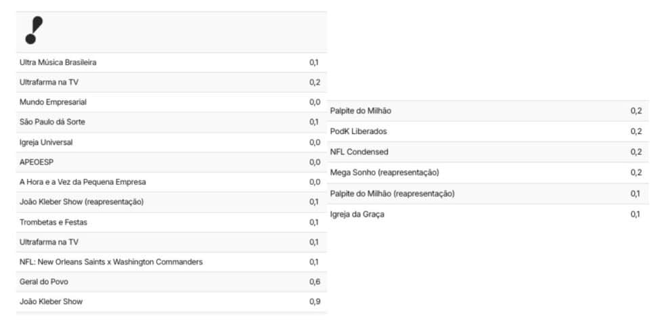Click the 0,6 rating for Geral do Povo
The image size is (654, 327).
tap(315, 282)
